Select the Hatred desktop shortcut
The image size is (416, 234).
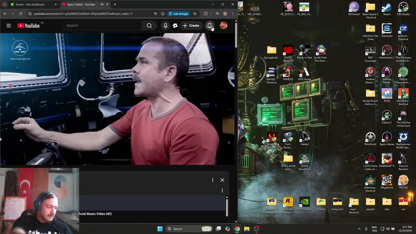tap(305, 139)
